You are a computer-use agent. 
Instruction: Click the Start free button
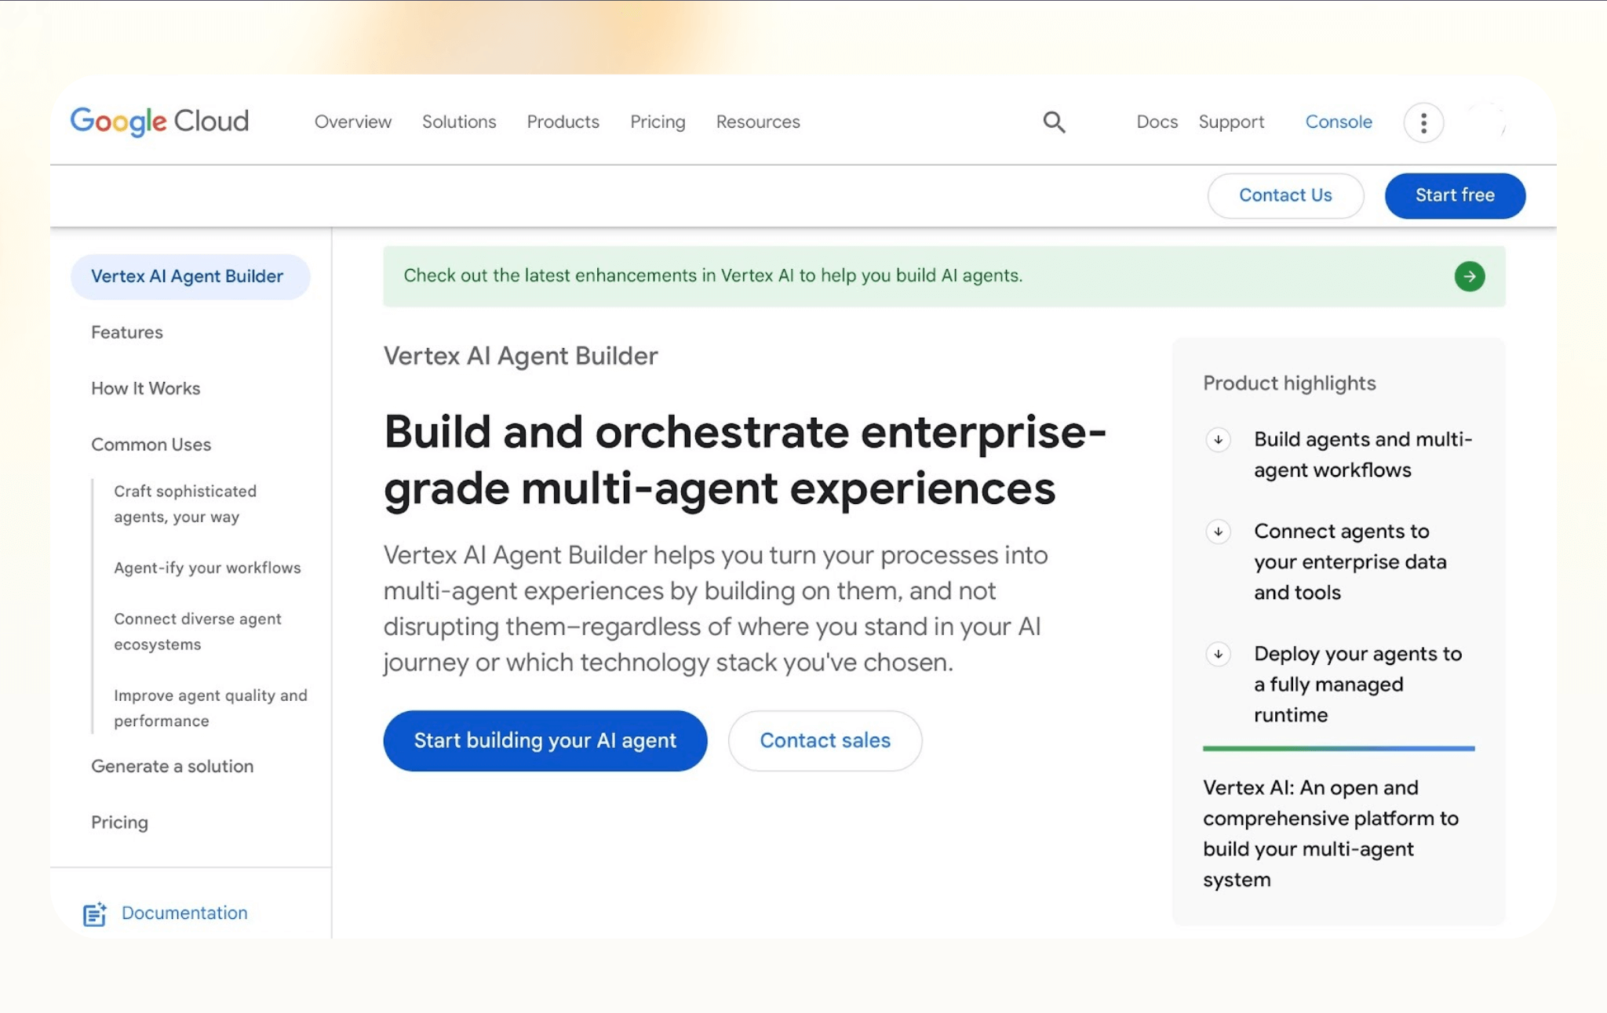(x=1454, y=195)
